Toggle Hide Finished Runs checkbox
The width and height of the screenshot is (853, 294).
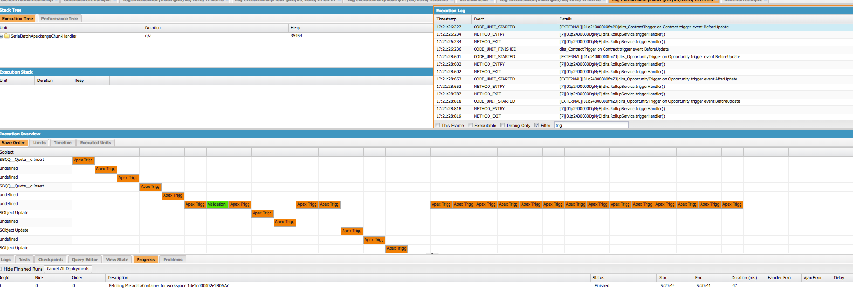pyautogui.click(x=1, y=269)
